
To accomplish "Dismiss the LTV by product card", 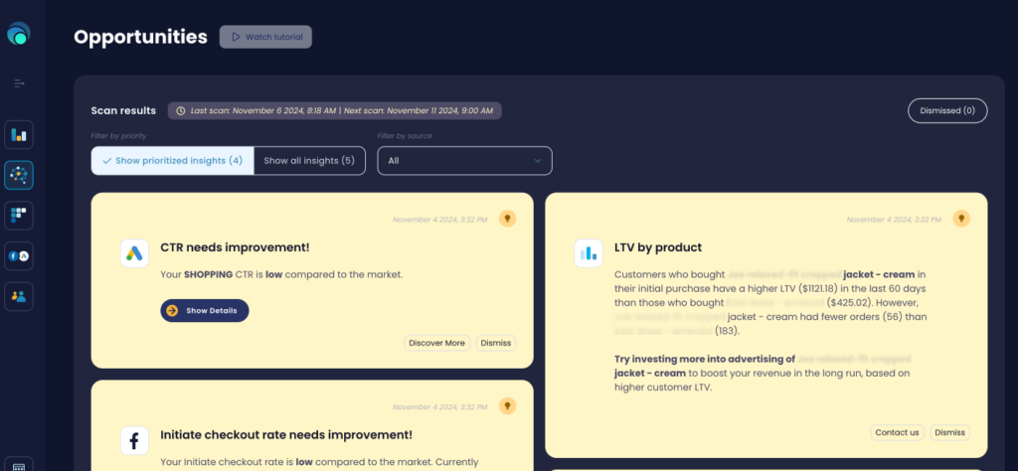I will (x=949, y=432).
